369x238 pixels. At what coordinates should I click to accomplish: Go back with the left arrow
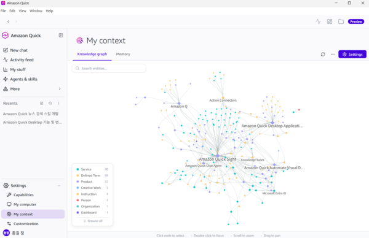tap(8, 21)
